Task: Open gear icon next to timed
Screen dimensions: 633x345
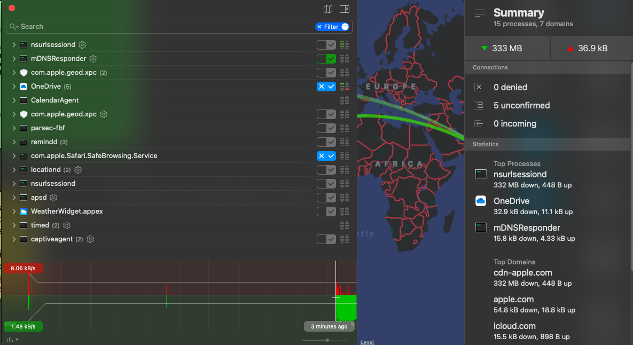Action: pos(67,225)
